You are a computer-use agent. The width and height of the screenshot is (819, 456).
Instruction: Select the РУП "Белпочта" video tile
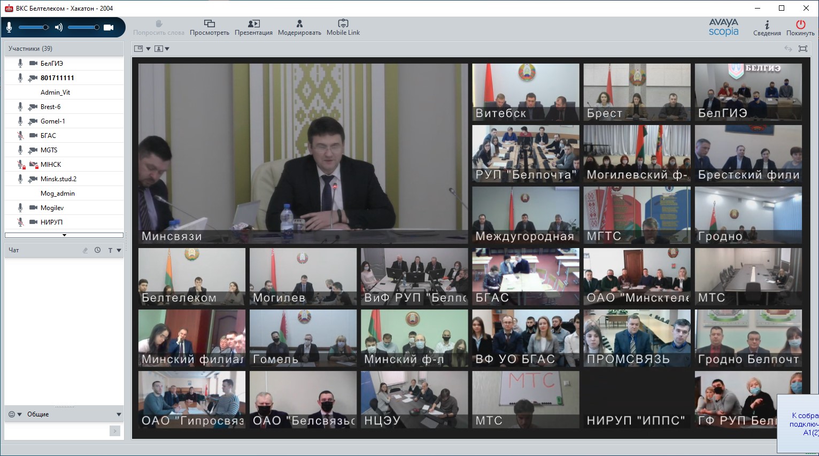pos(526,154)
